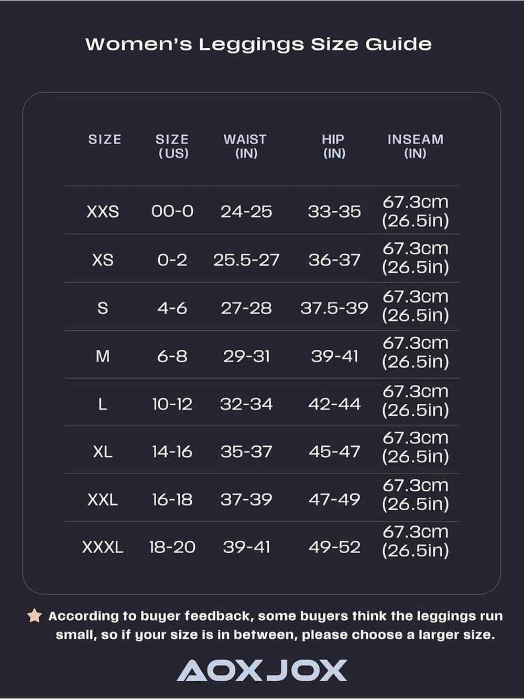The height and width of the screenshot is (699, 524).
Task: Click the HIP (IN) column header
Action: (x=334, y=146)
